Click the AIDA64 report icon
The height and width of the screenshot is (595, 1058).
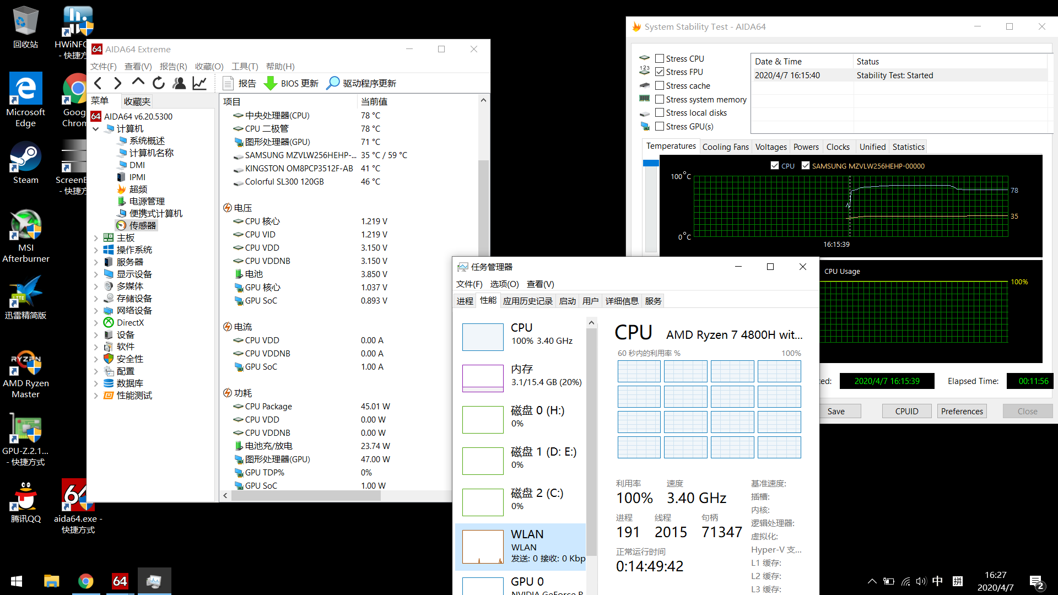point(228,83)
